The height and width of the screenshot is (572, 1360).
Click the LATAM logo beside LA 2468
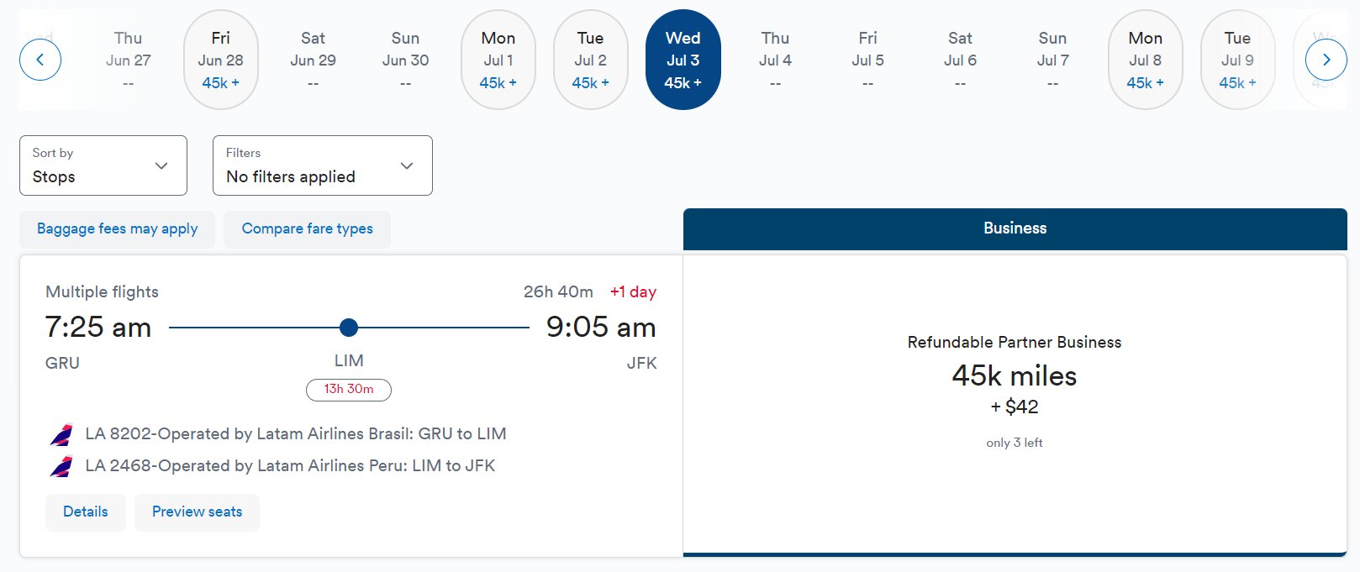click(x=61, y=466)
